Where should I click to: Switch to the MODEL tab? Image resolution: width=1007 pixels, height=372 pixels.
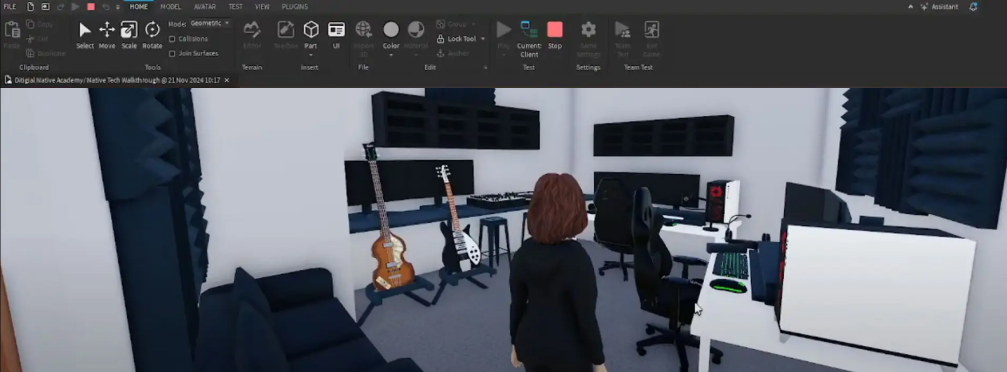coord(170,7)
